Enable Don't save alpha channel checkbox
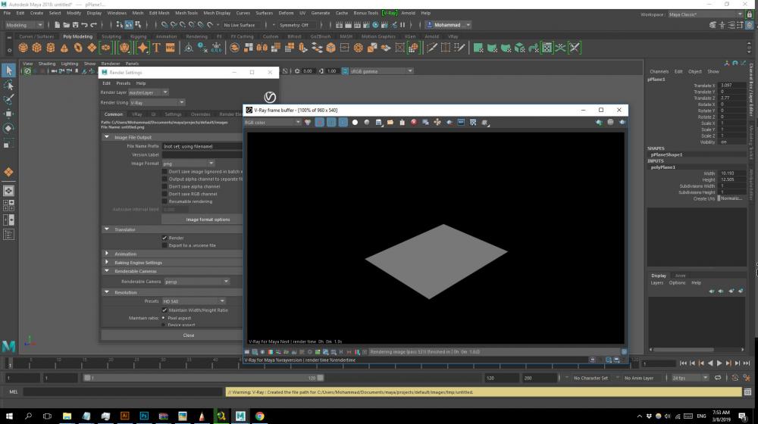The height and width of the screenshot is (424, 758). pyautogui.click(x=164, y=186)
